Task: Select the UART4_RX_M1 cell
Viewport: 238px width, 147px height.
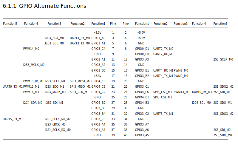Action: (163, 70)
